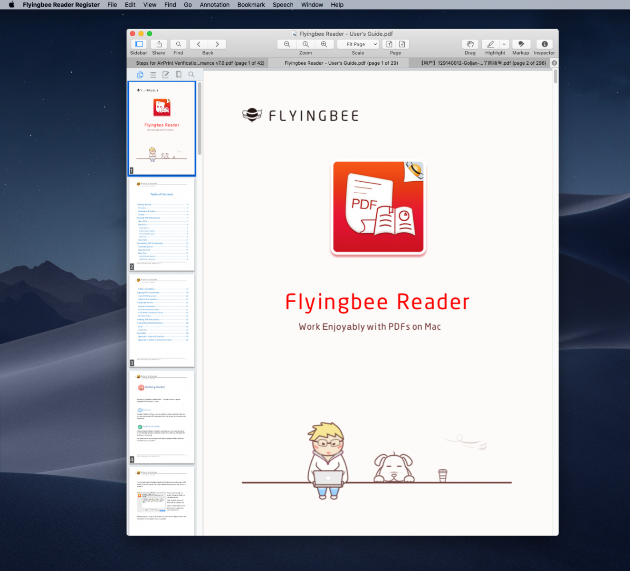
Task: Open the Find toolbar button
Action: (x=178, y=44)
